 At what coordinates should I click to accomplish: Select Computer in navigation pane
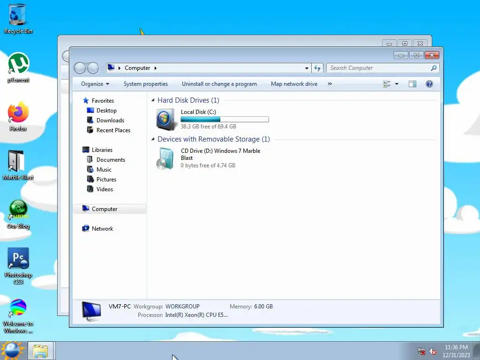(x=110, y=209)
